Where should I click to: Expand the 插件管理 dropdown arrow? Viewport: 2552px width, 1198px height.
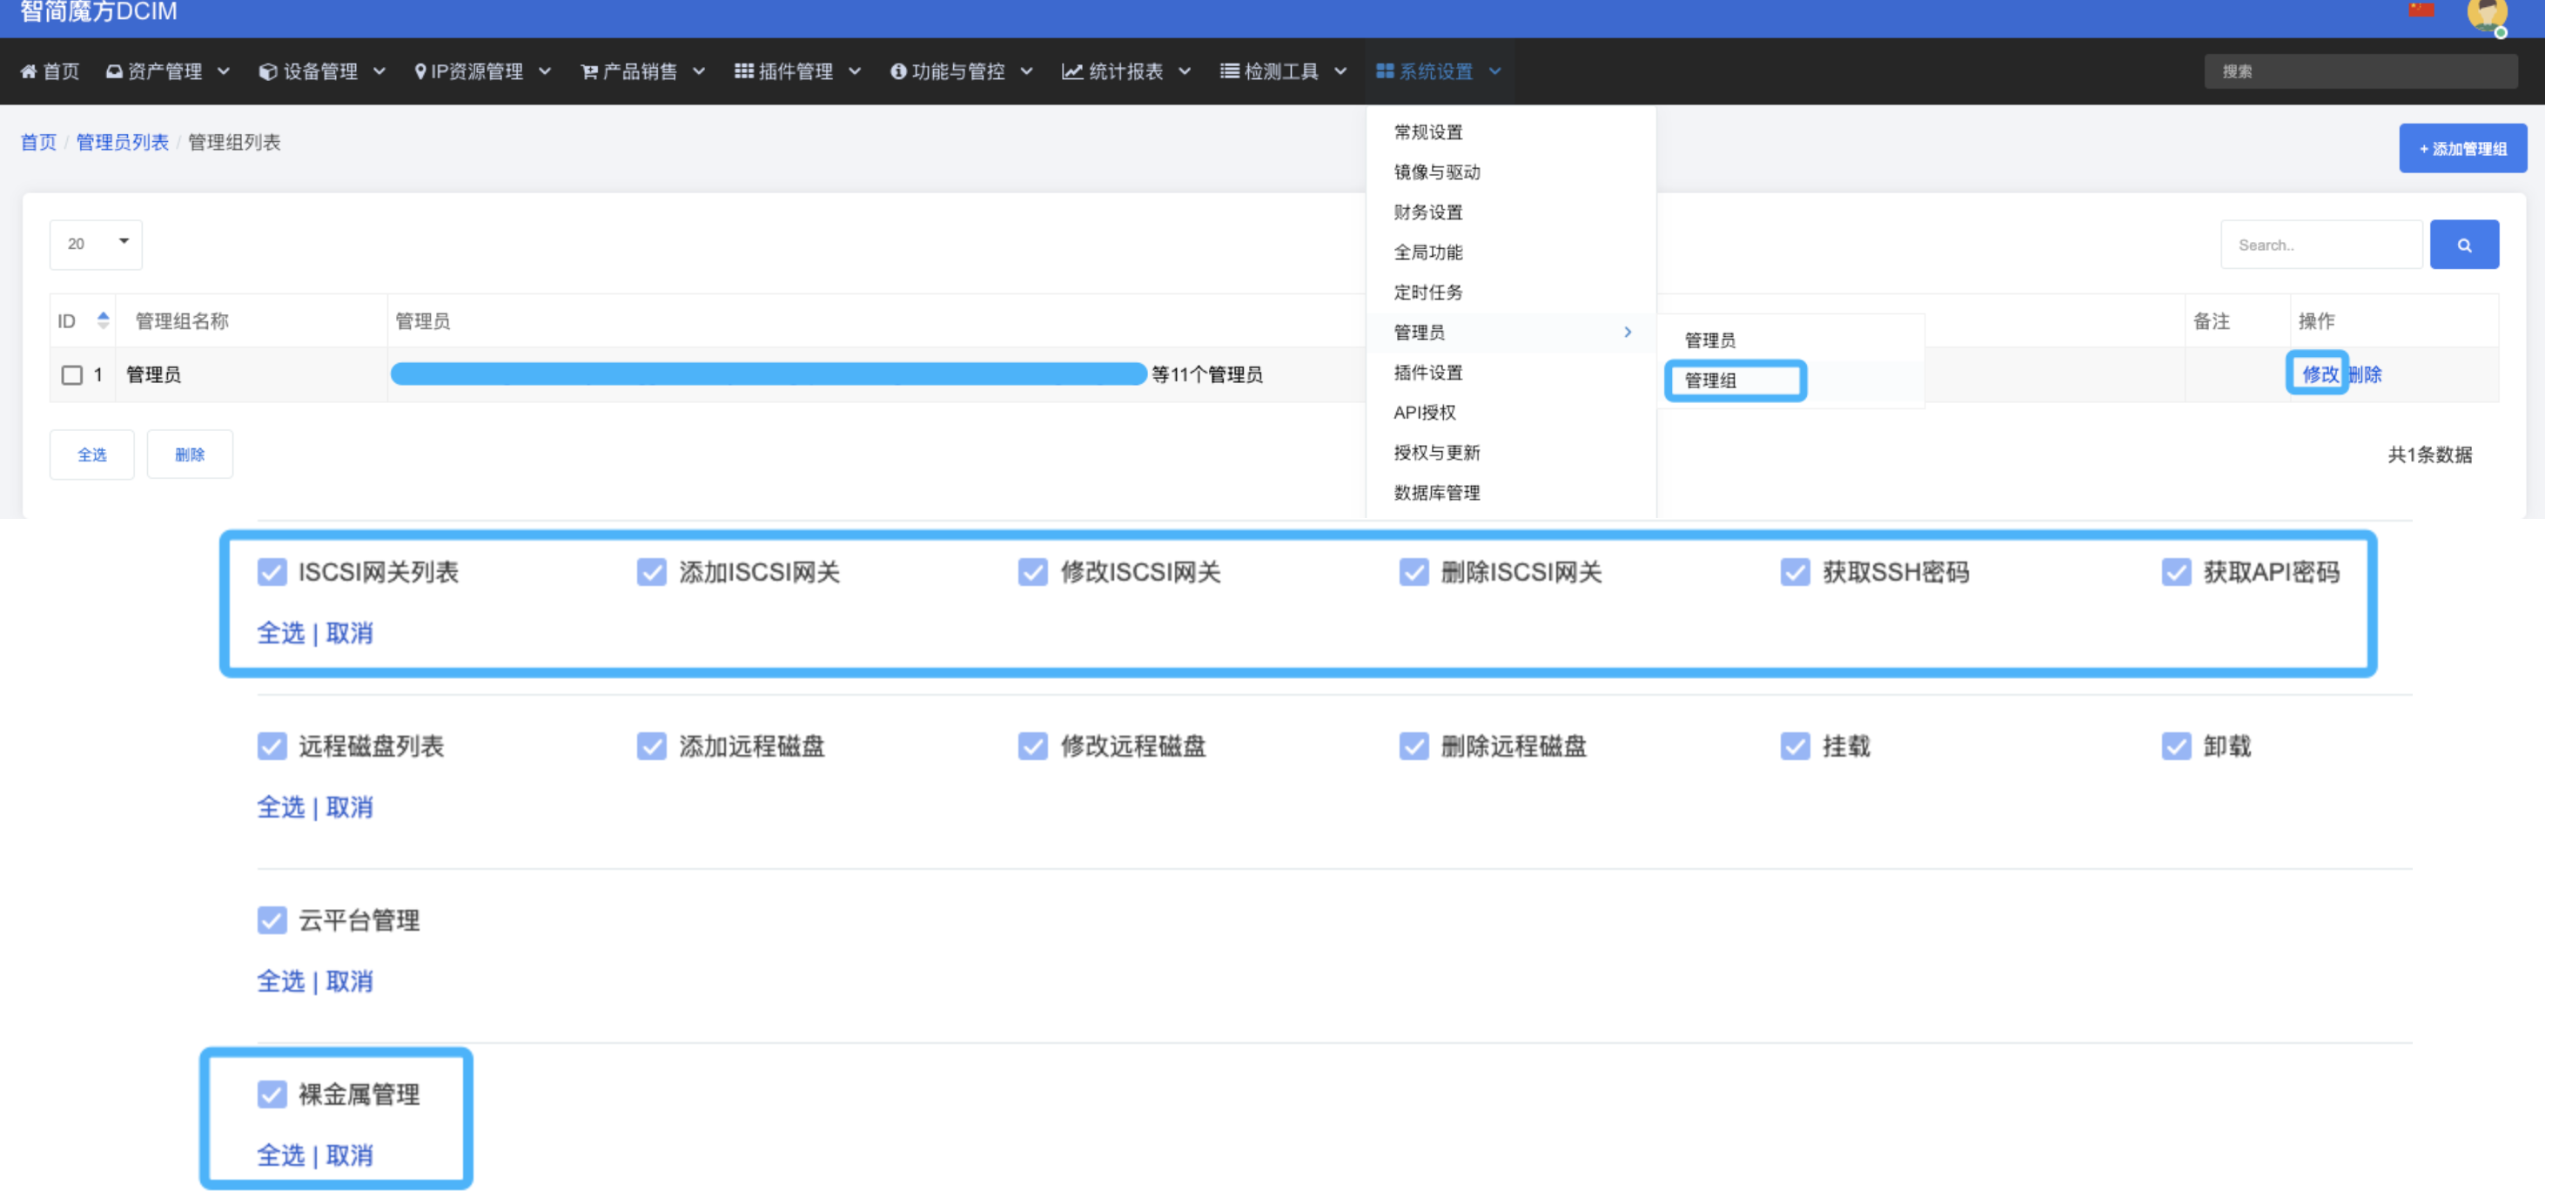[857, 71]
